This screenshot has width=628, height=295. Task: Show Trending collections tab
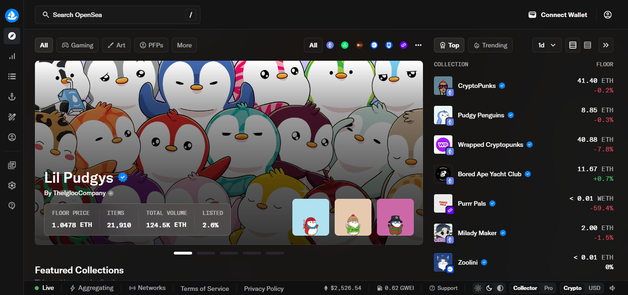pos(490,45)
